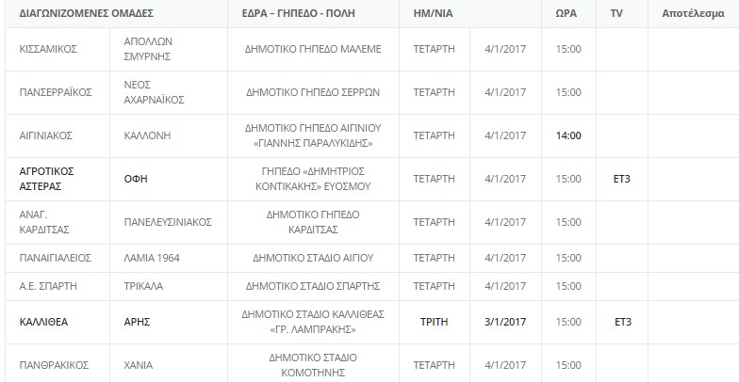Click the bold ΚΑΛΛΙΘΕΑ team name
The height and width of the screenshot is (382, 739).
click(x=43, y=322)
